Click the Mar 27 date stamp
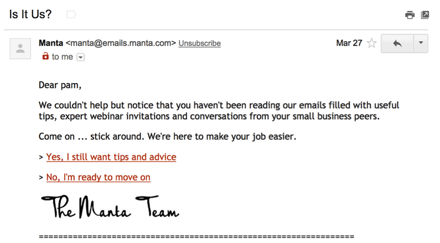 coord(349,43)
